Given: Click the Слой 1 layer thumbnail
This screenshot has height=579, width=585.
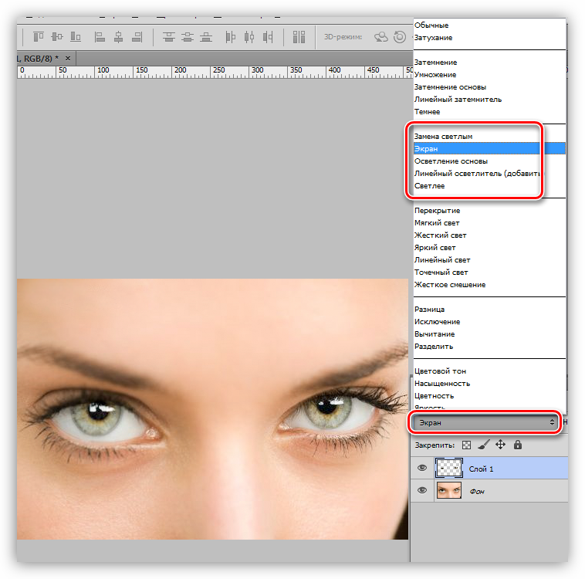Looking at the screenshot, I should 449,468.
